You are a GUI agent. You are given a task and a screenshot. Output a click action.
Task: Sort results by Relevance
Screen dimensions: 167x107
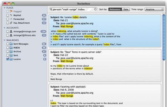coord(115,9)
